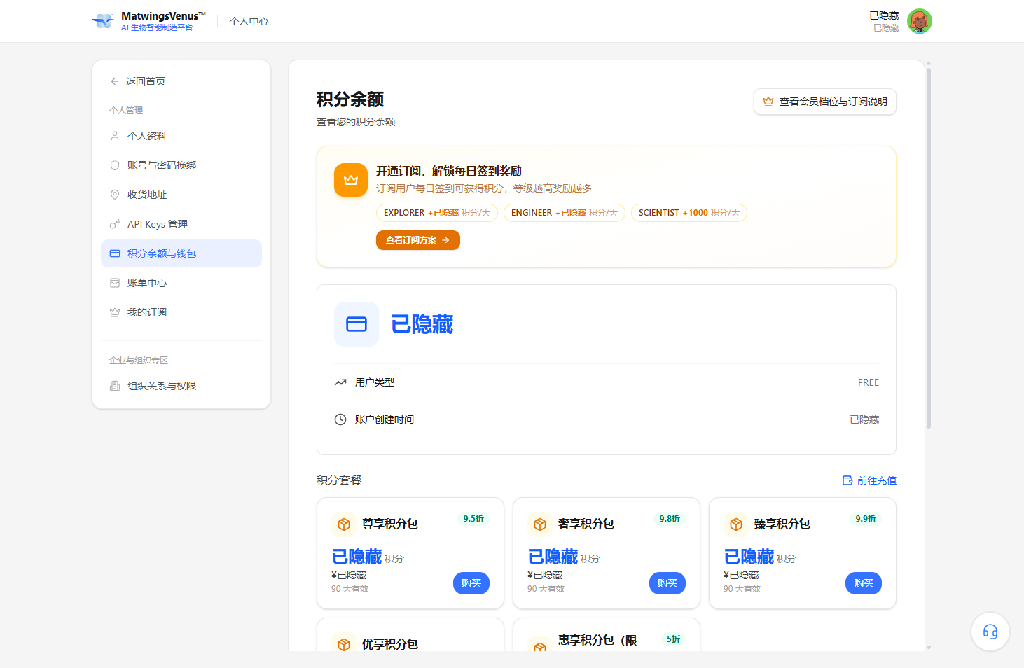1024x668 pixels.
Task: Click the box icon of 臻享积分包
Action: coord(736,524)
